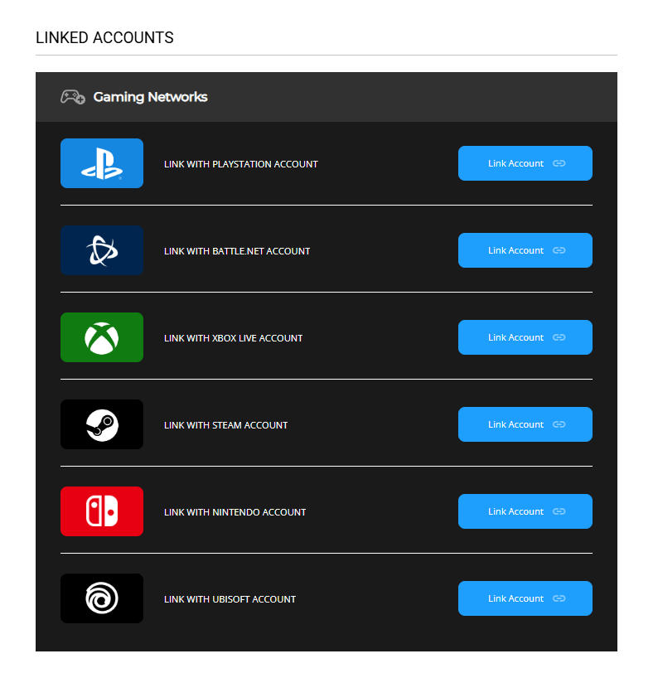Viewport: 658px width, 673px height.
Task: Click the PlayStation logo tile
Action: point(102,163)
